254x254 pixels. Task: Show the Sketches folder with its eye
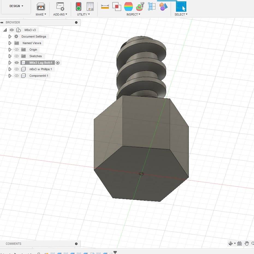pyautogui.click(x=17, y=56)
